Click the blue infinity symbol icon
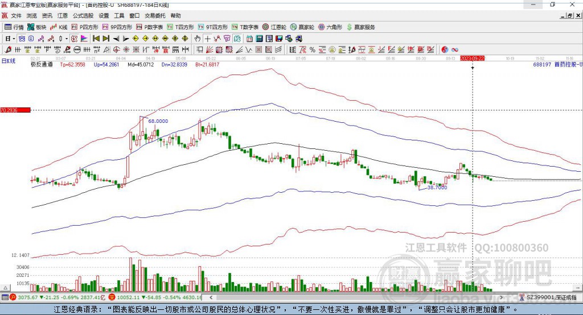The height and width of the screenshot is (315, 583). 455,50
